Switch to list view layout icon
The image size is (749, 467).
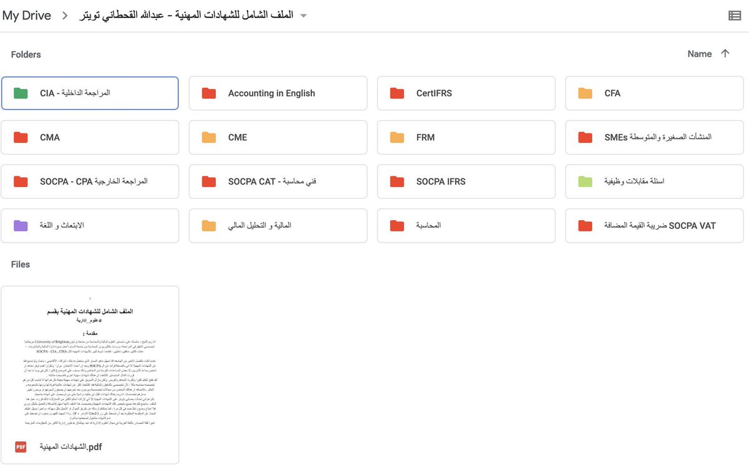click(x=735, y=16)
